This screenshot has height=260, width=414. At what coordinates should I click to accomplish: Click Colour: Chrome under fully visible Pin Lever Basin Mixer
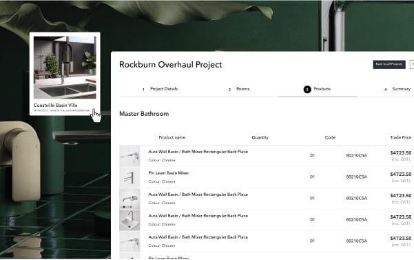[x=162, y=181]
